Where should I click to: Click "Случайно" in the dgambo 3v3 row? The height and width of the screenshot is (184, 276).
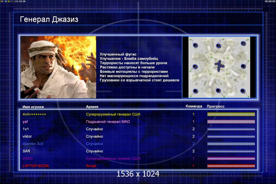pos(94,144)
